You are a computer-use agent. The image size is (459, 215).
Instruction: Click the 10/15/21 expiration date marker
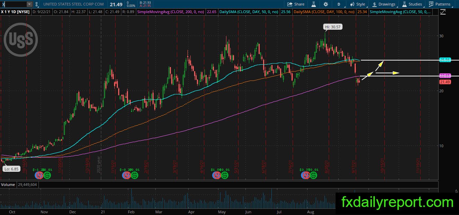pos(383,166)
